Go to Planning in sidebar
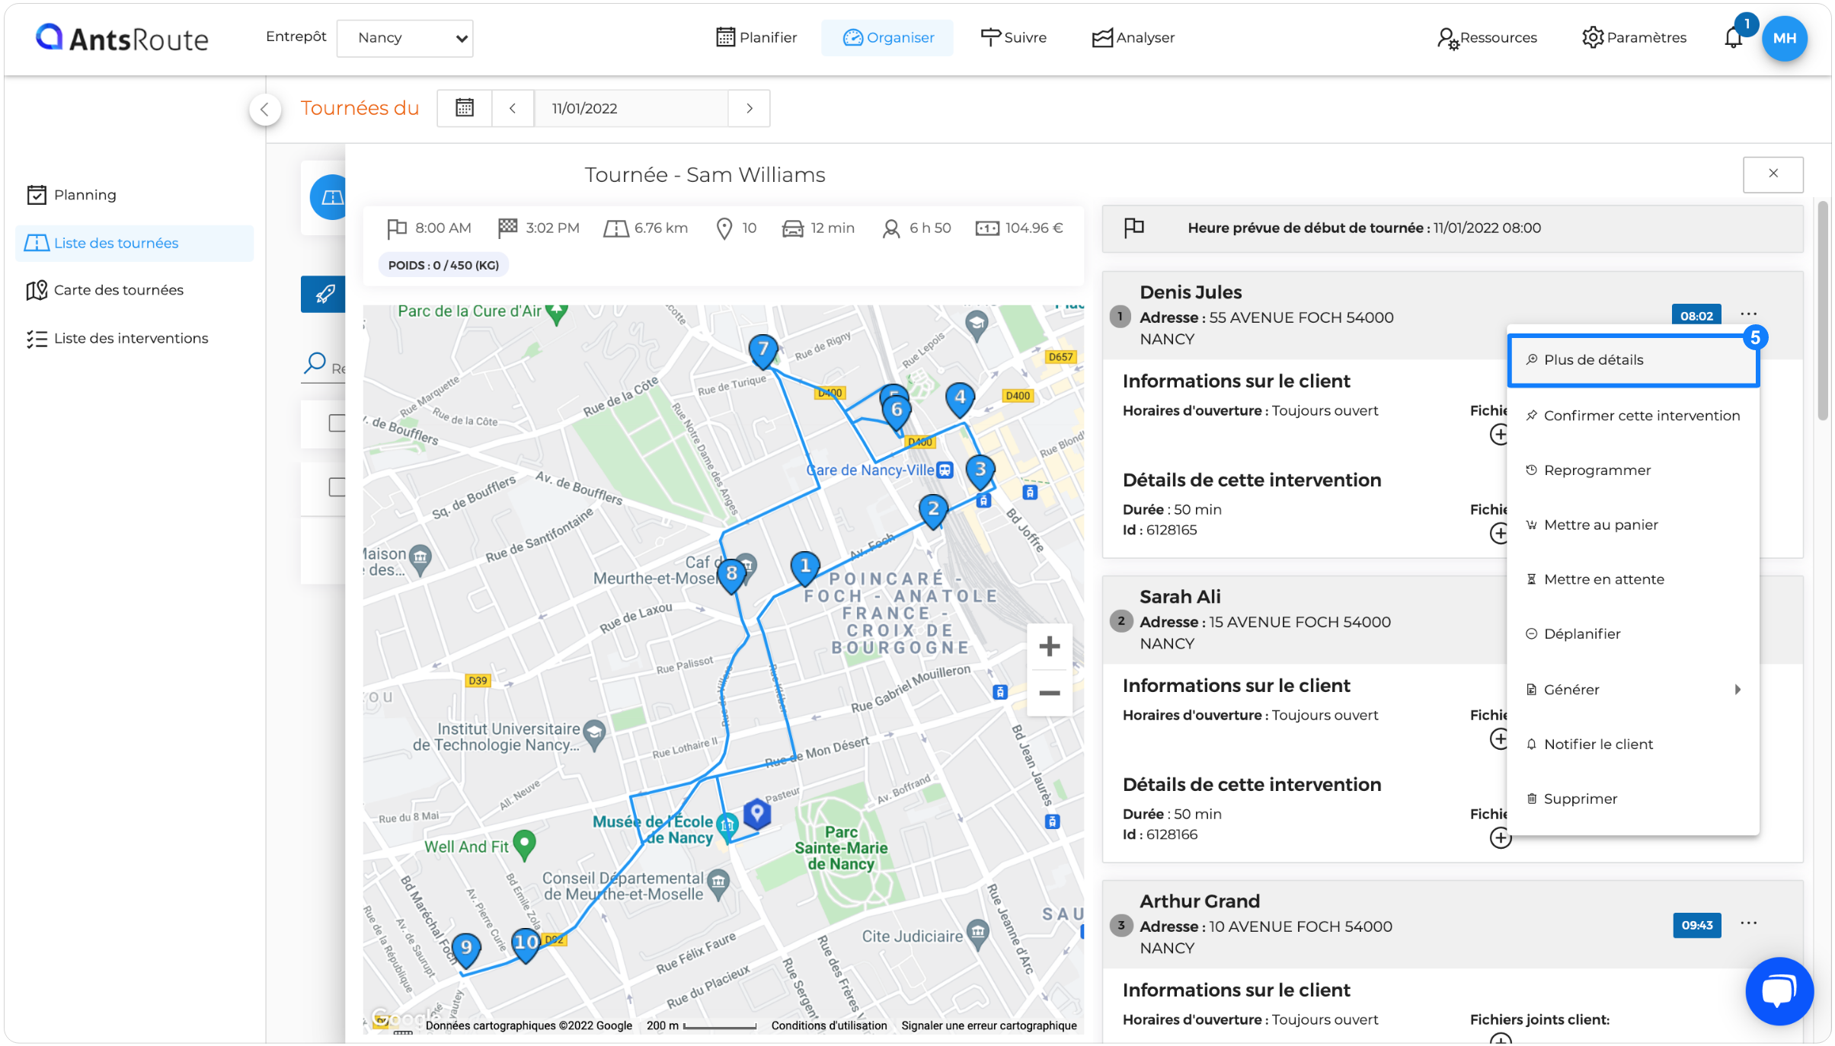 coord(134,196)
